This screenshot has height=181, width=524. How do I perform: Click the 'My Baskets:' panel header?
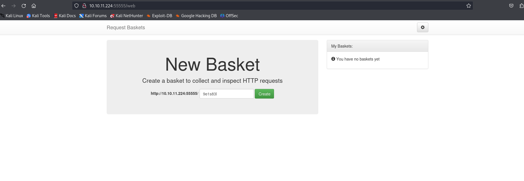pyautogui.click(x=378, y=46)
